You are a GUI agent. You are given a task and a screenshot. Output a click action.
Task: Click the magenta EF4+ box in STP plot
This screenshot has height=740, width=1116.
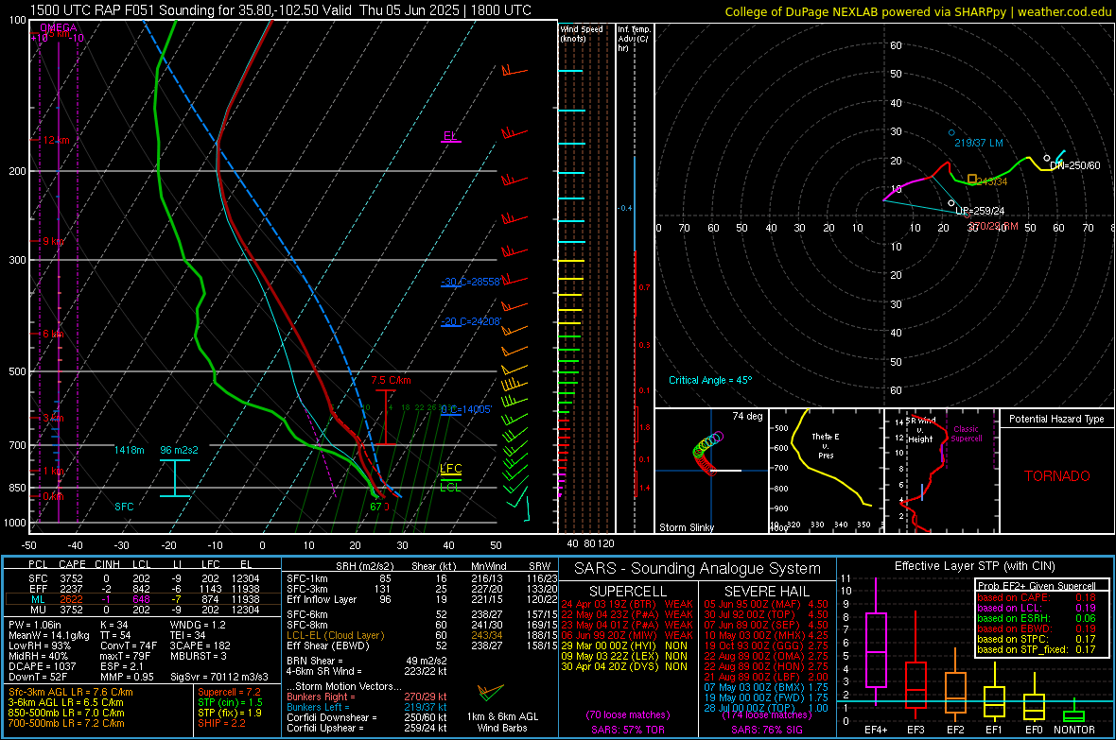click(876, 649)
